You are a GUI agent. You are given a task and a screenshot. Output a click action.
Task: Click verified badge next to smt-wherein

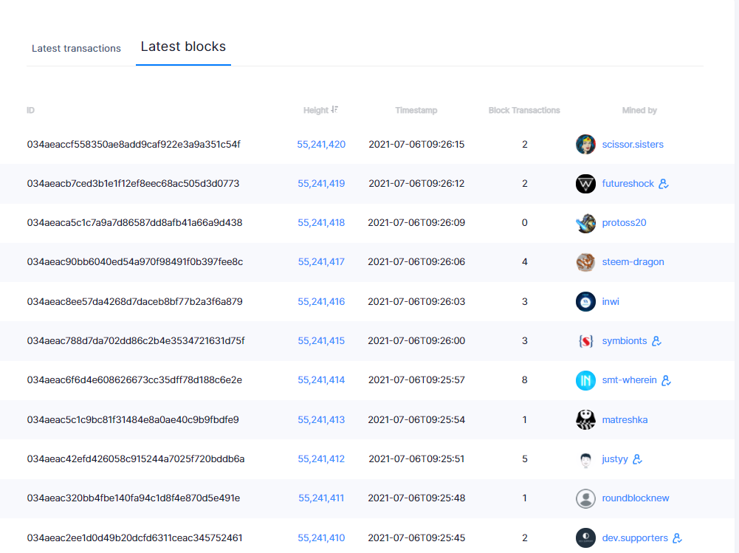tap(666, 380)
